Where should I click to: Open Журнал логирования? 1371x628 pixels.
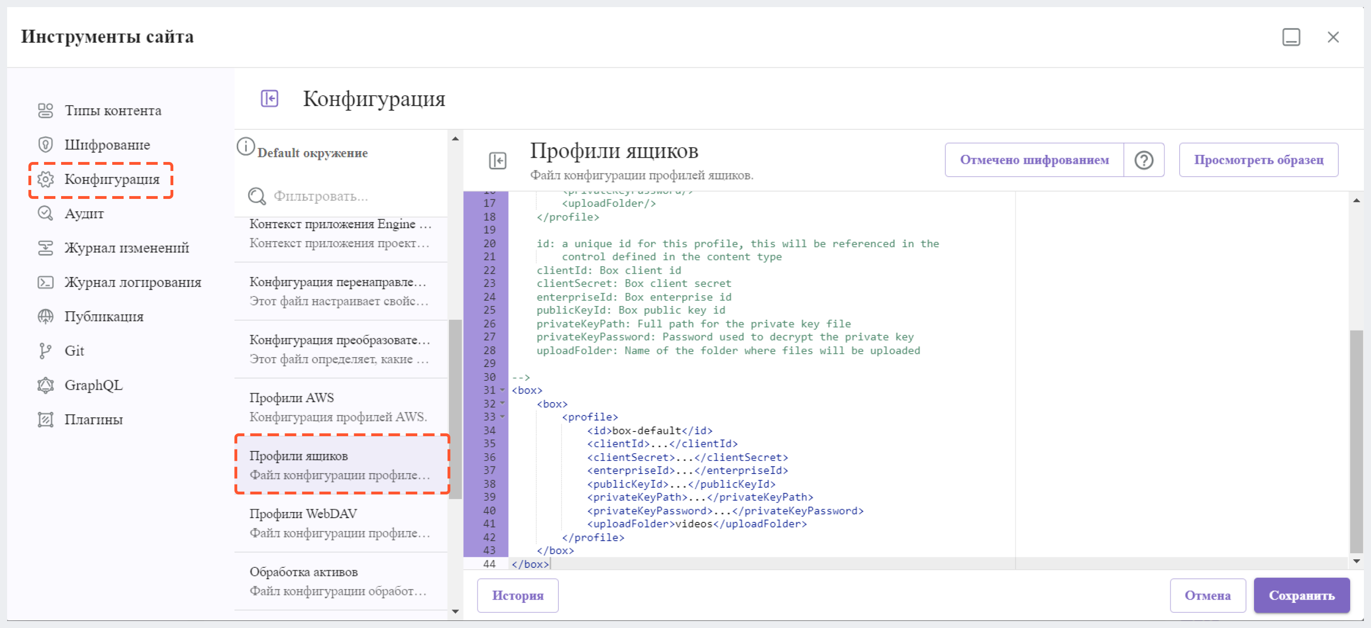(133, 282)
